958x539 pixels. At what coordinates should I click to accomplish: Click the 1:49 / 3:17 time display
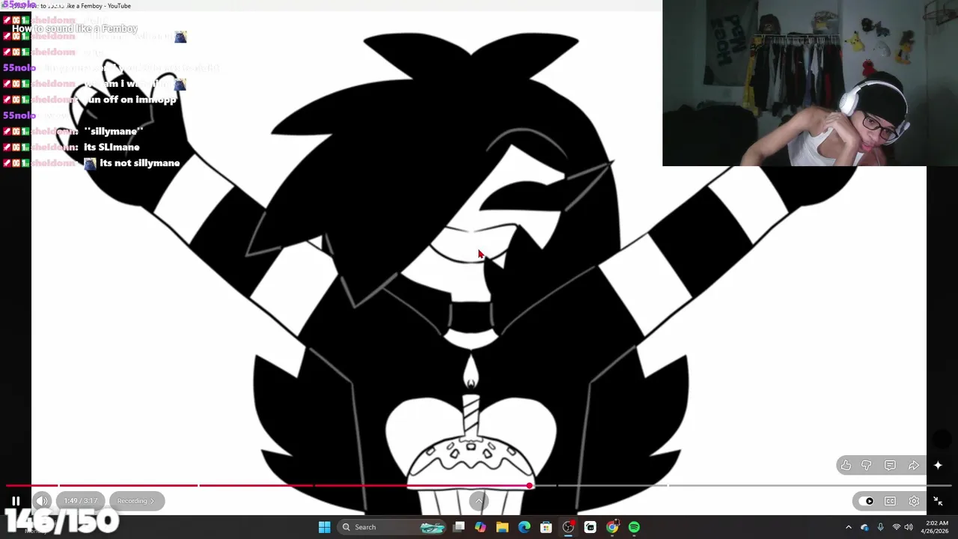(81, 501)
